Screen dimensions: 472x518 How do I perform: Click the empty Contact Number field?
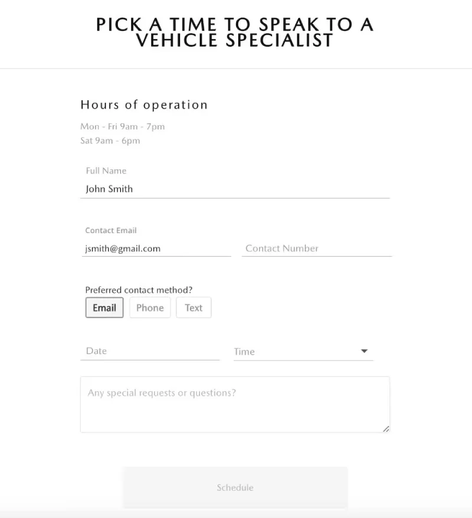[x=317, y=248]
